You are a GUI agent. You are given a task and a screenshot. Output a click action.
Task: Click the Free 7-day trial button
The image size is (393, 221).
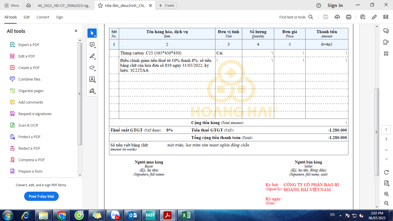click(41, 196)
